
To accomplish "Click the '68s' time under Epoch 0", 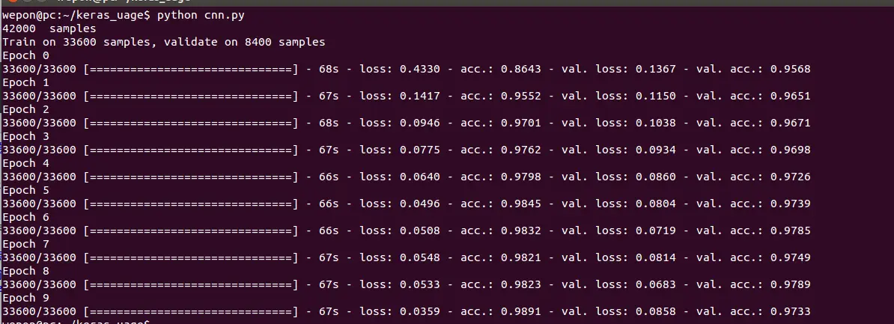I will click(x=329, y=69).
